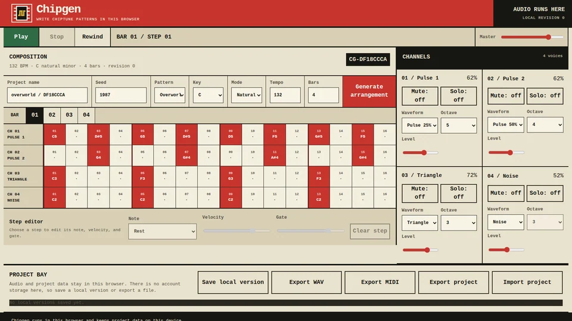Toggle Mute on Pulse 1 channel

pyautogui.click(x=420, y=96)
